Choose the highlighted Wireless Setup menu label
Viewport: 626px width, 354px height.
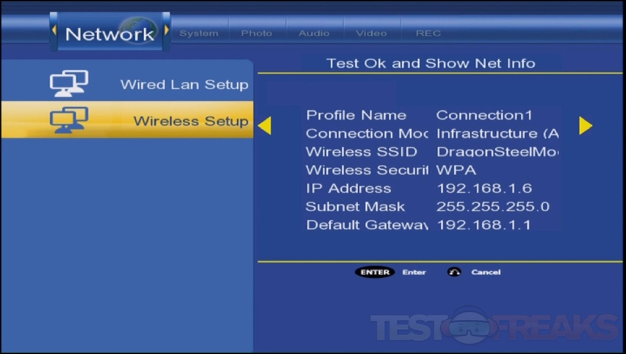click(191, 121)
